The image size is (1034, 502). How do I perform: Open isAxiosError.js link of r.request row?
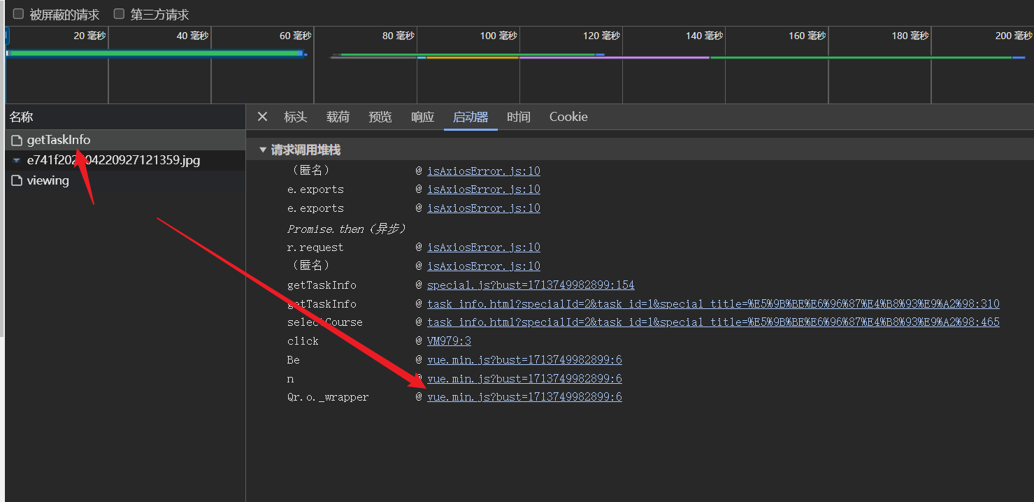(x=483, y=248)
